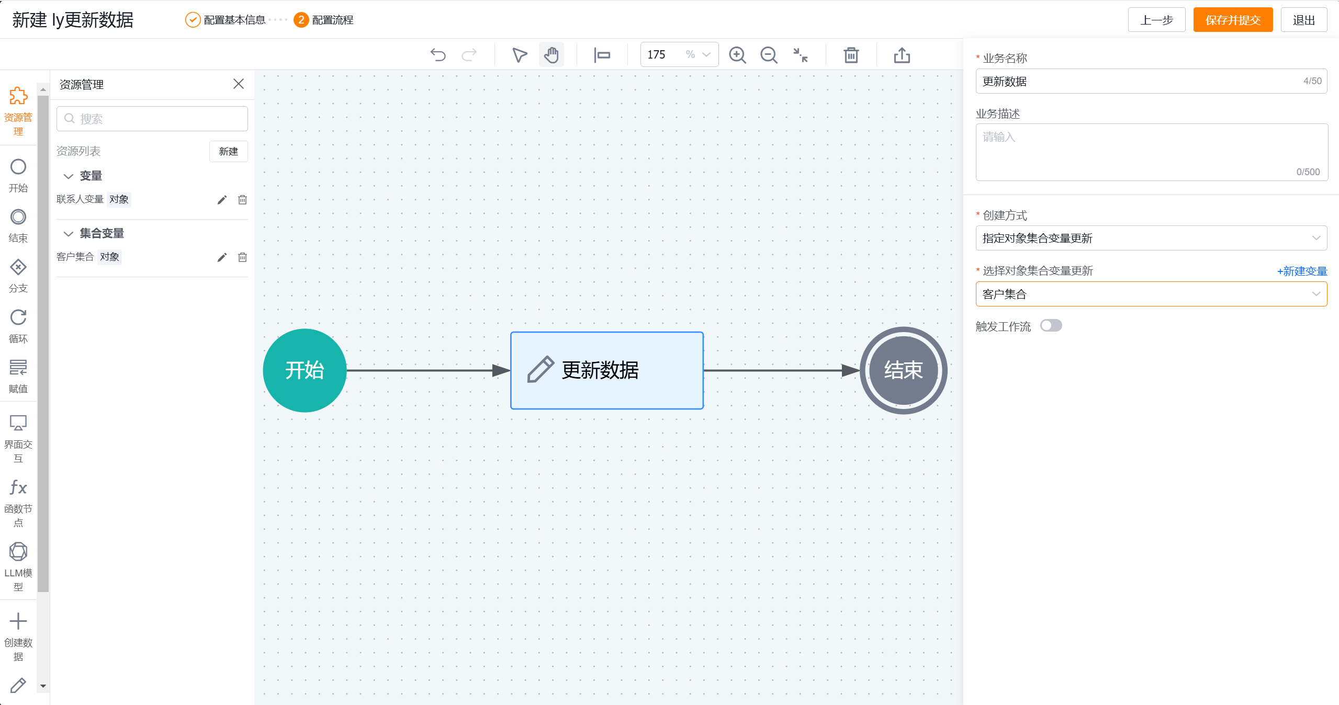This screenshot has height=705, width=1339.
Task: Click the trash delete icon in toolbar
Action: pyautogui.click(x=851, y=55)
